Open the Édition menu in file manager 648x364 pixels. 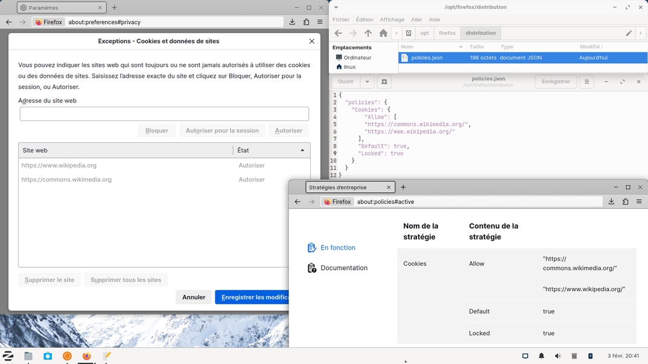[x=364, y=20]
